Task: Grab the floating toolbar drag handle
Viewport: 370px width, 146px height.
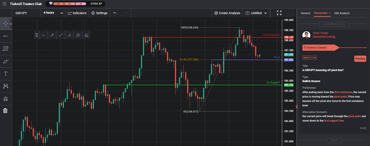Action: click(x=36, y=35)
